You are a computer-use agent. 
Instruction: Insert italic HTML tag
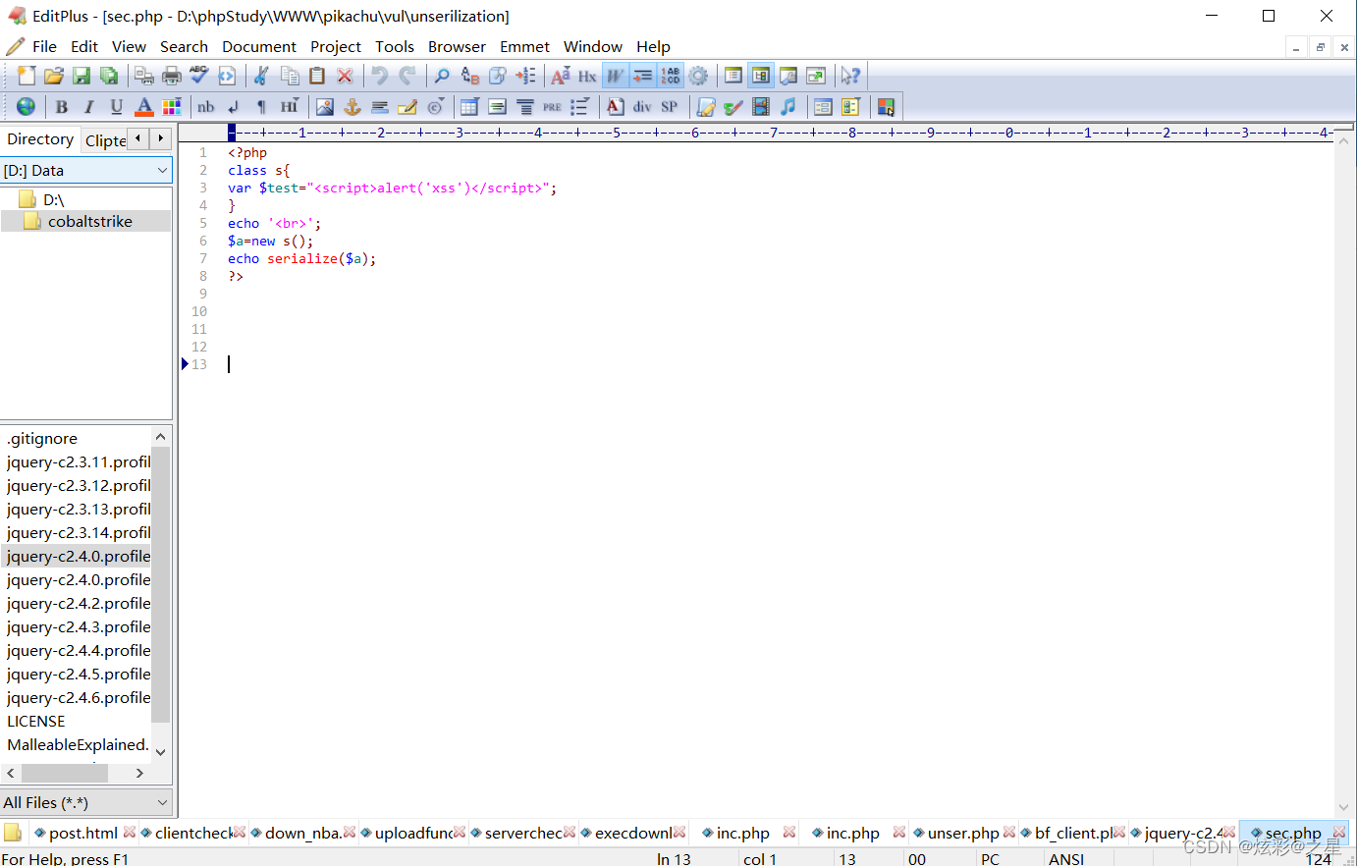89,106
